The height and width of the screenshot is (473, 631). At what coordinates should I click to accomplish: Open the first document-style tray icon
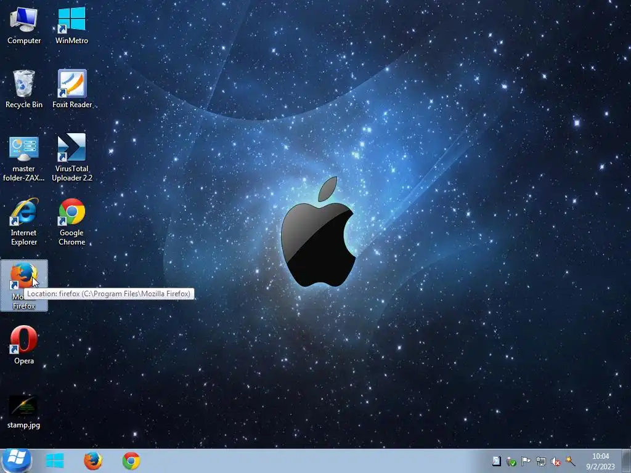497,461
